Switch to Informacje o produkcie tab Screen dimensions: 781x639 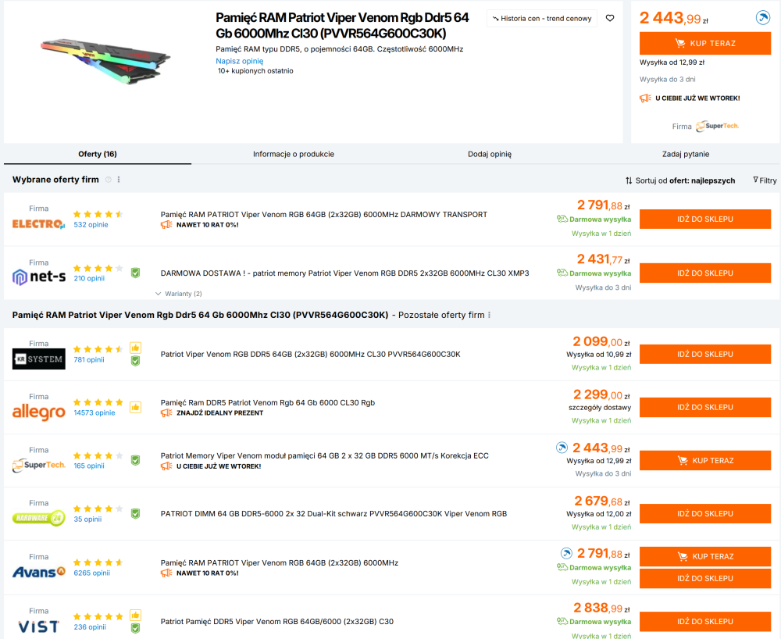tap(294, 154)
